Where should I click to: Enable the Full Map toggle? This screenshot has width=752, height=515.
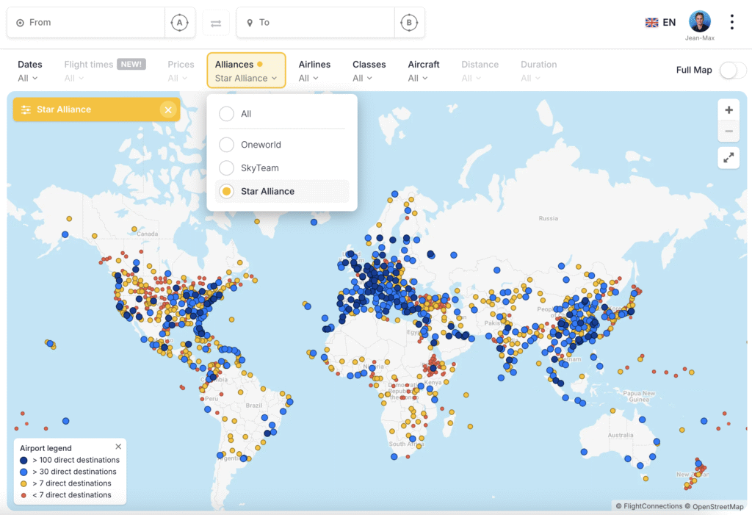click(x=731, y=70)
